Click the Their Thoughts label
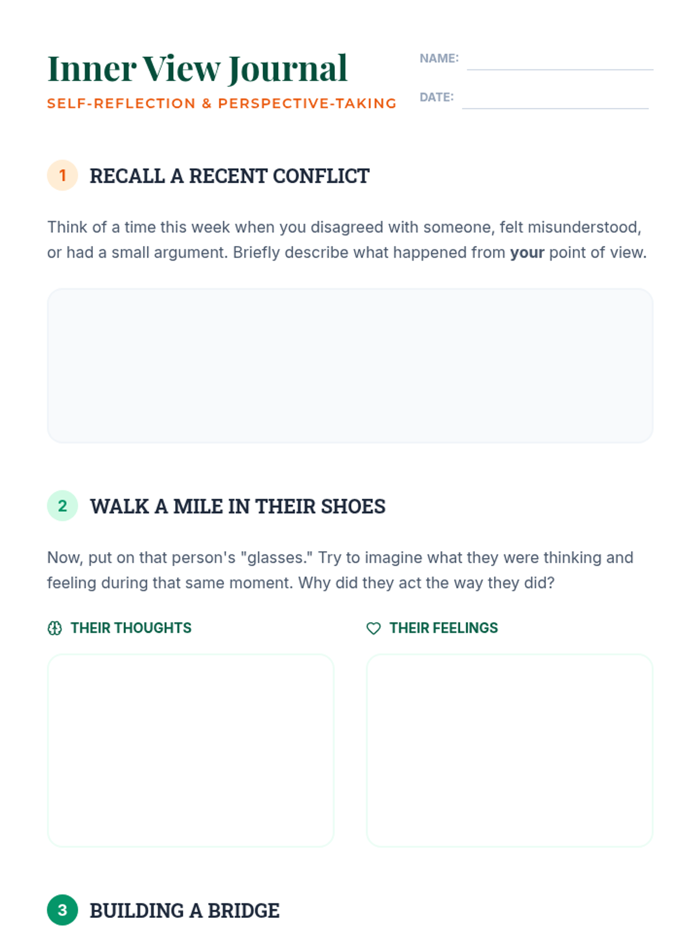Viewport: 700px width, 933px height. point(131,628)
